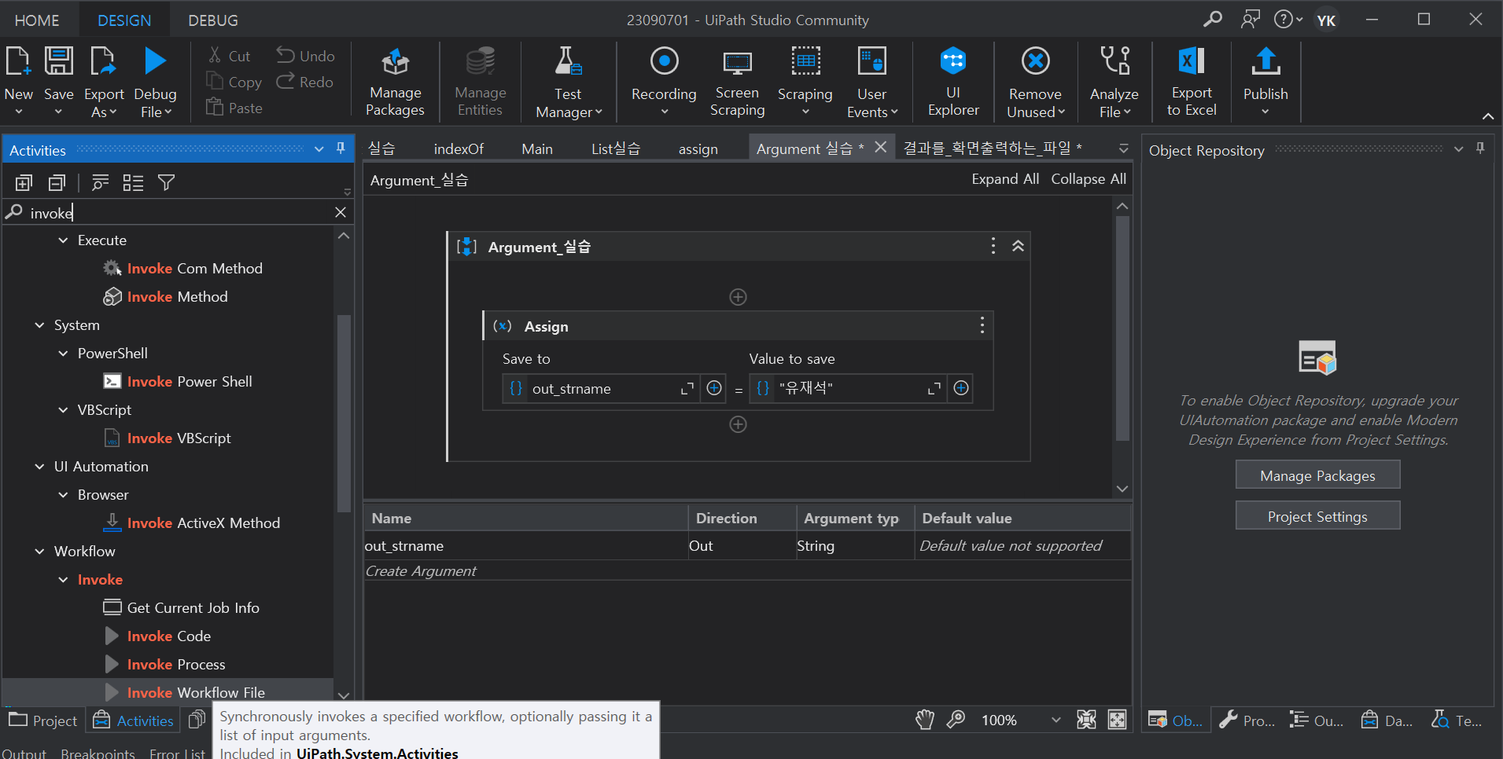Pin the Activities panel
1503x759 pixels.
[341, 148]
